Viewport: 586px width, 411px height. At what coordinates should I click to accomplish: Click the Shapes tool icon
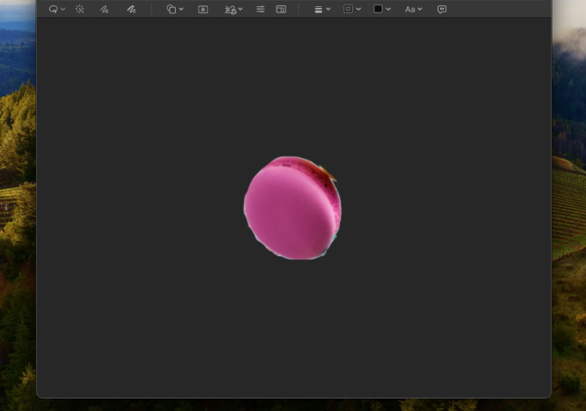click(x=171, y=9)
